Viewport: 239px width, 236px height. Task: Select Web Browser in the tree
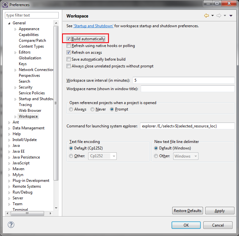[x=30, y=111]
